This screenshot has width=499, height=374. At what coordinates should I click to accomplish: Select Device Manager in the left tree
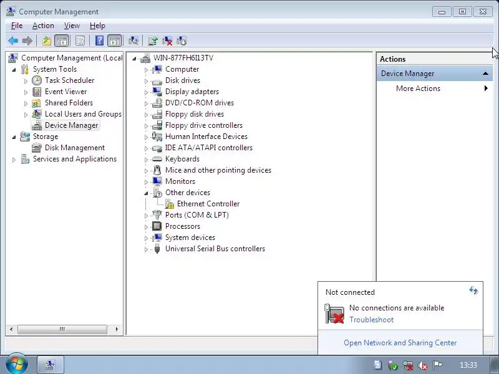[71, 125]
